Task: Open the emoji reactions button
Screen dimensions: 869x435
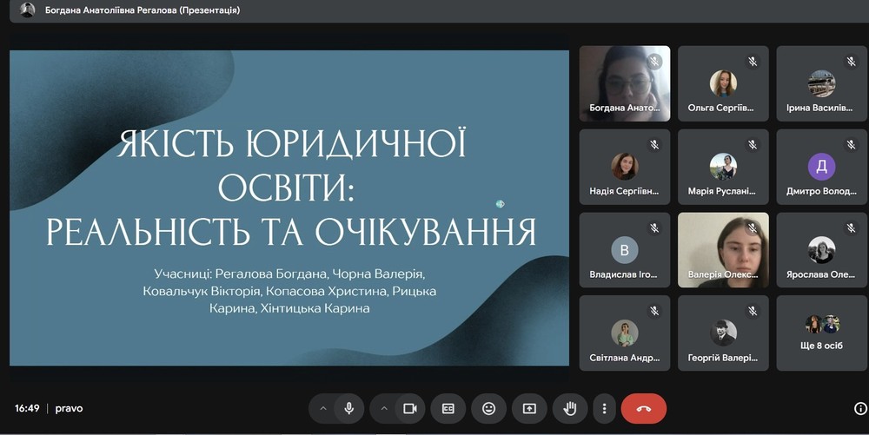Action: pyautogui.click(x=488, y=408)
